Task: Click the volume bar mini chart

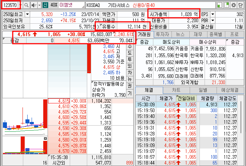Action: click(x=25, y=145)
